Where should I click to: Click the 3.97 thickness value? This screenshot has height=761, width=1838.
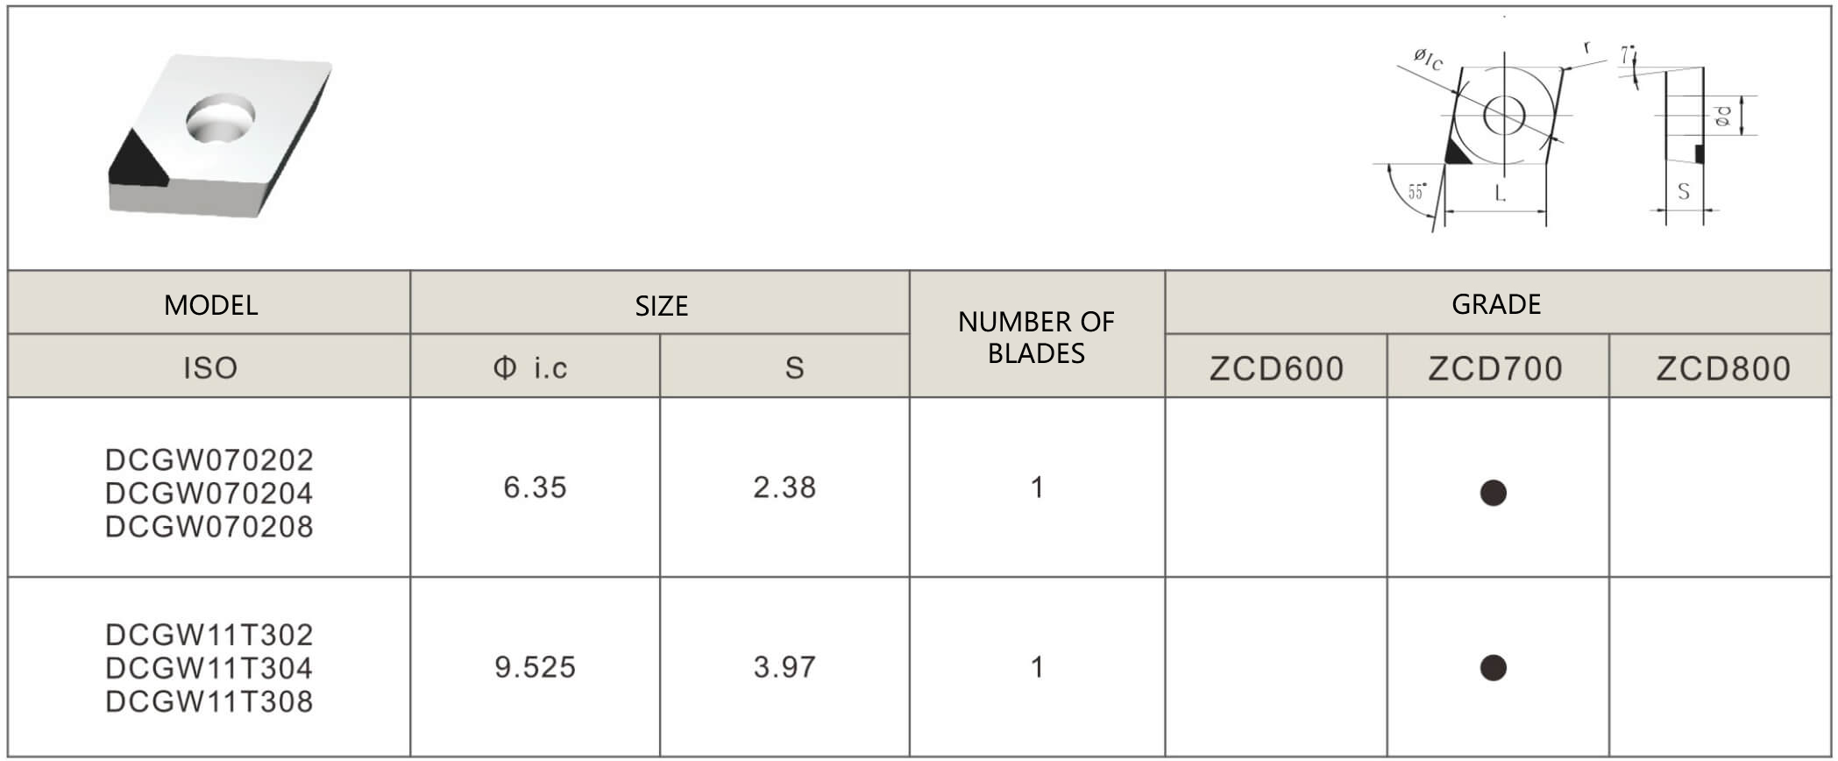(784, 667)
